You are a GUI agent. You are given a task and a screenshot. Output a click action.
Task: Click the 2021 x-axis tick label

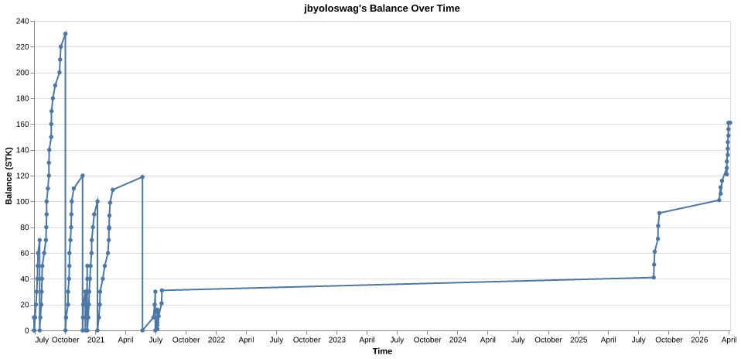point(96,340)
